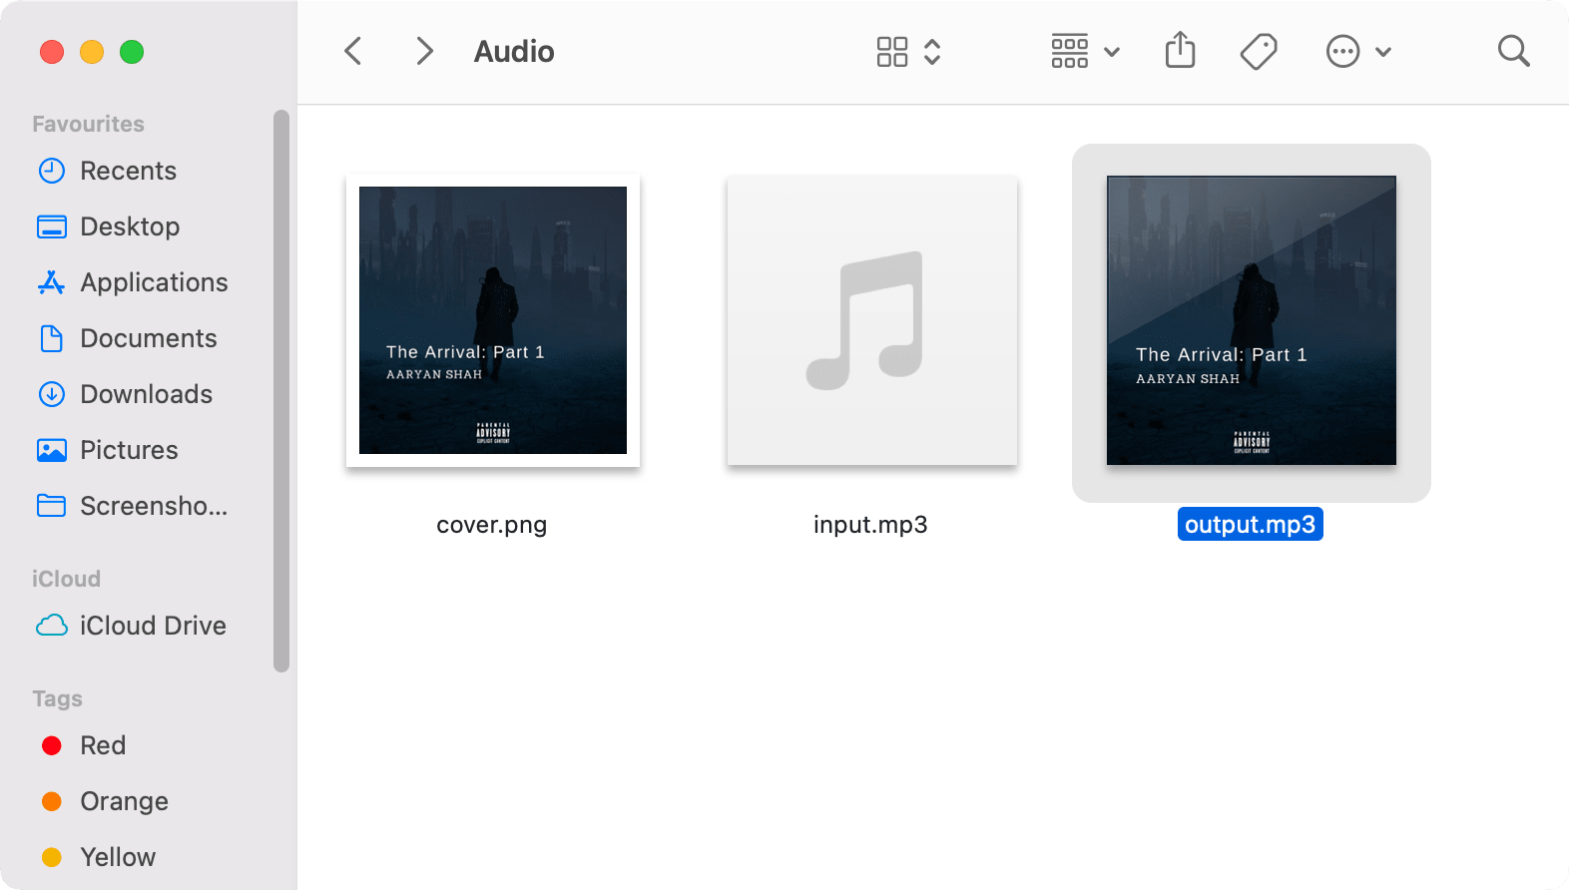Open the group-by items icon
1569x890 pixels.
(x=1070, y=52)
